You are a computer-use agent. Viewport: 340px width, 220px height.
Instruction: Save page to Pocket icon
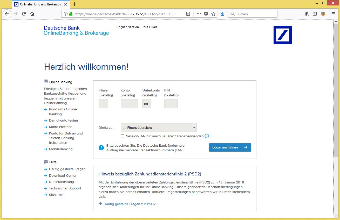point(206,14)
